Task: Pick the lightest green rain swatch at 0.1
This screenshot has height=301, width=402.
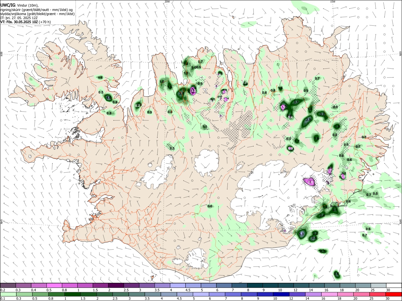Action: pyautogui.click(x=8, y=294)
